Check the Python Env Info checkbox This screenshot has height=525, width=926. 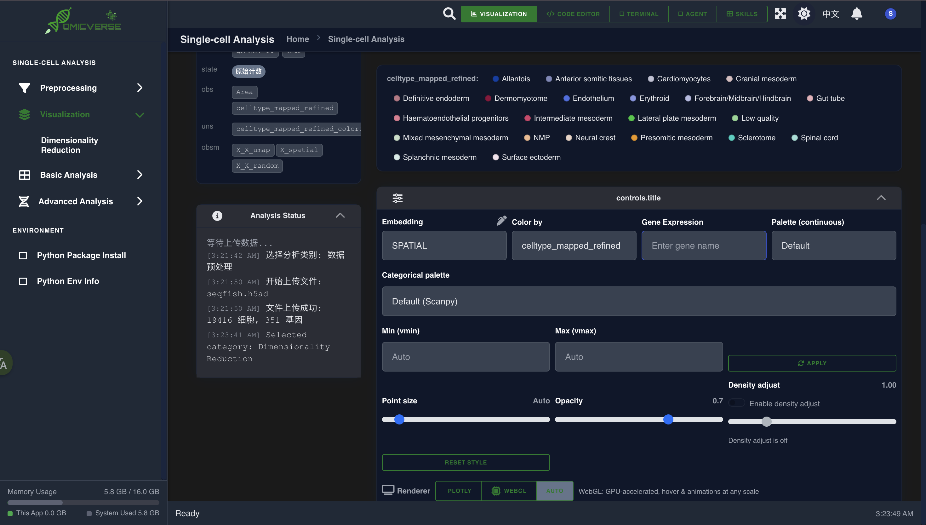coord(23,281)
